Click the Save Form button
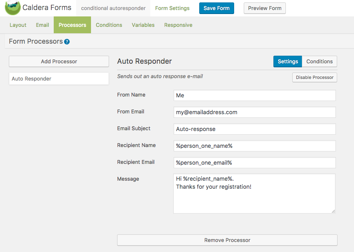354x252 pixels. 216,8
